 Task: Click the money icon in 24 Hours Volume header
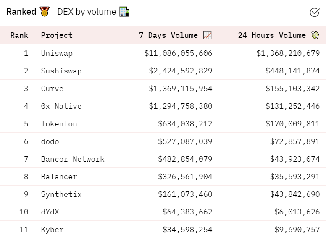315,35
